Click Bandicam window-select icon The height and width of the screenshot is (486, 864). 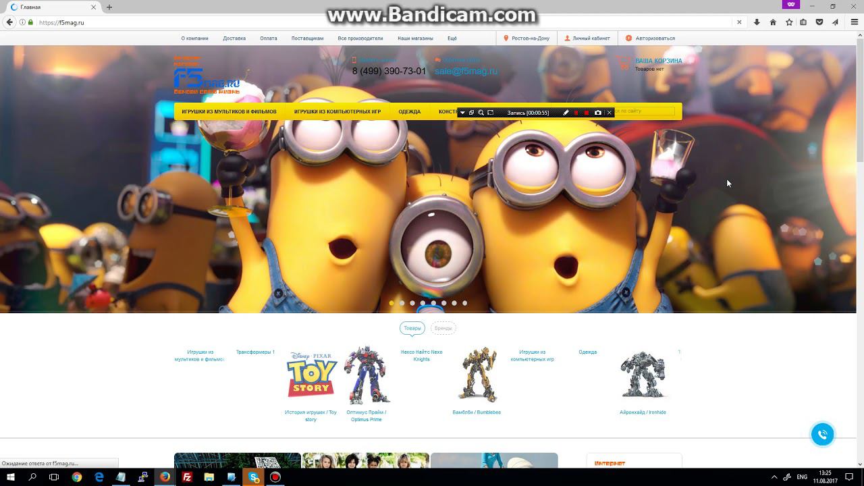(x=471, y=113)
